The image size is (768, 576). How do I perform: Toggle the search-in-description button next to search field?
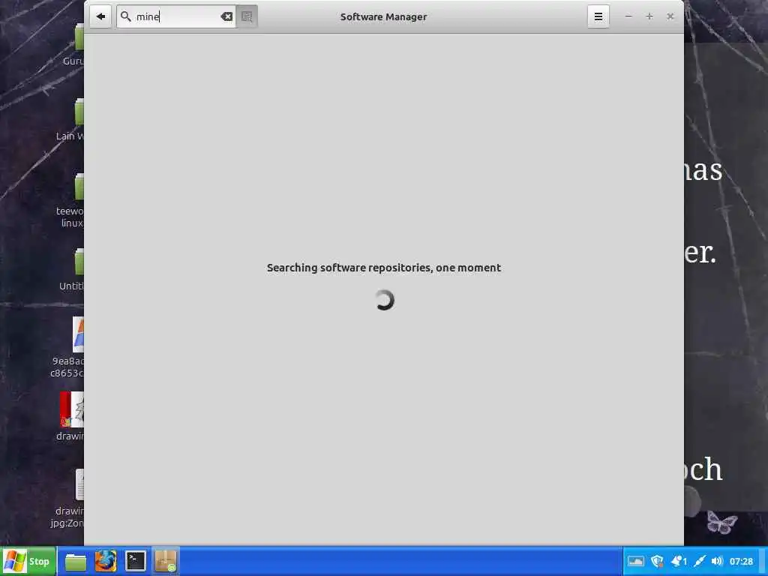(247, 16)
